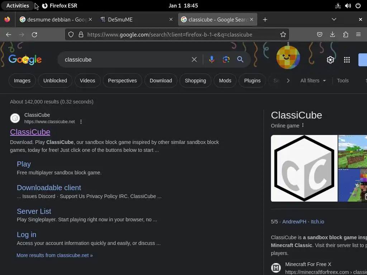Open the three-dot menu beside classicube.net URL
The height and width of the screenshot is (275, 367).
[x=81, y=122]
